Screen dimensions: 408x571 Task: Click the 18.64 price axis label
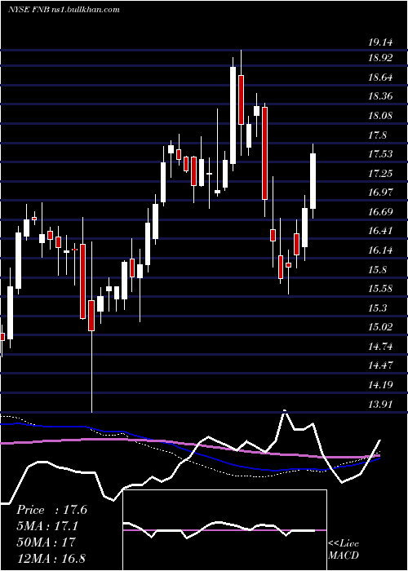(x=380, y=77)
